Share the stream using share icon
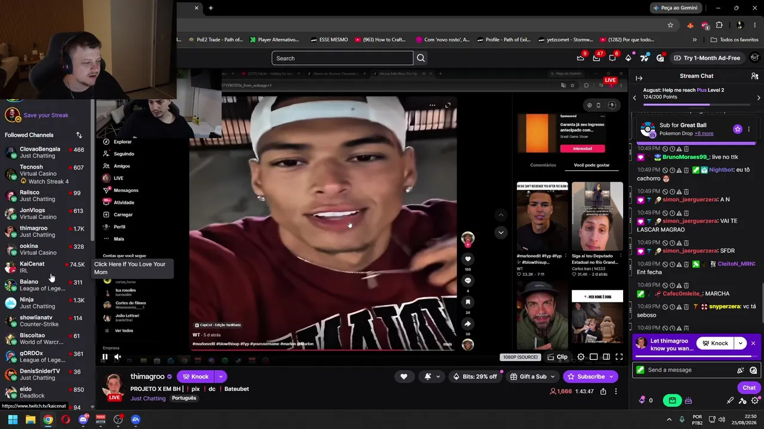764x429 pixels. [x=603, y=391]
